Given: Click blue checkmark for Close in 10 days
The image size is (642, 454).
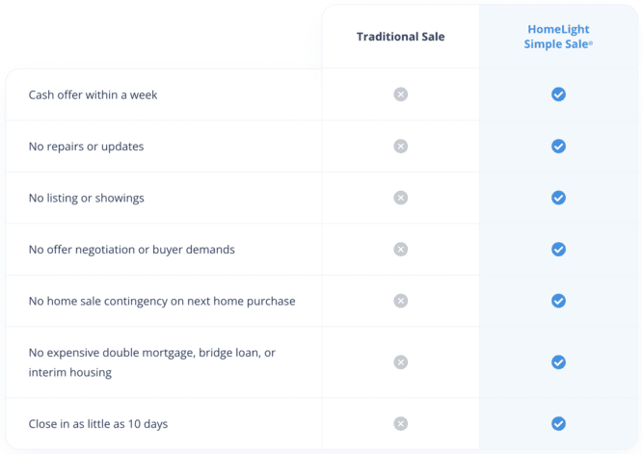Looking at the screenshot, I should pos(558,424).
